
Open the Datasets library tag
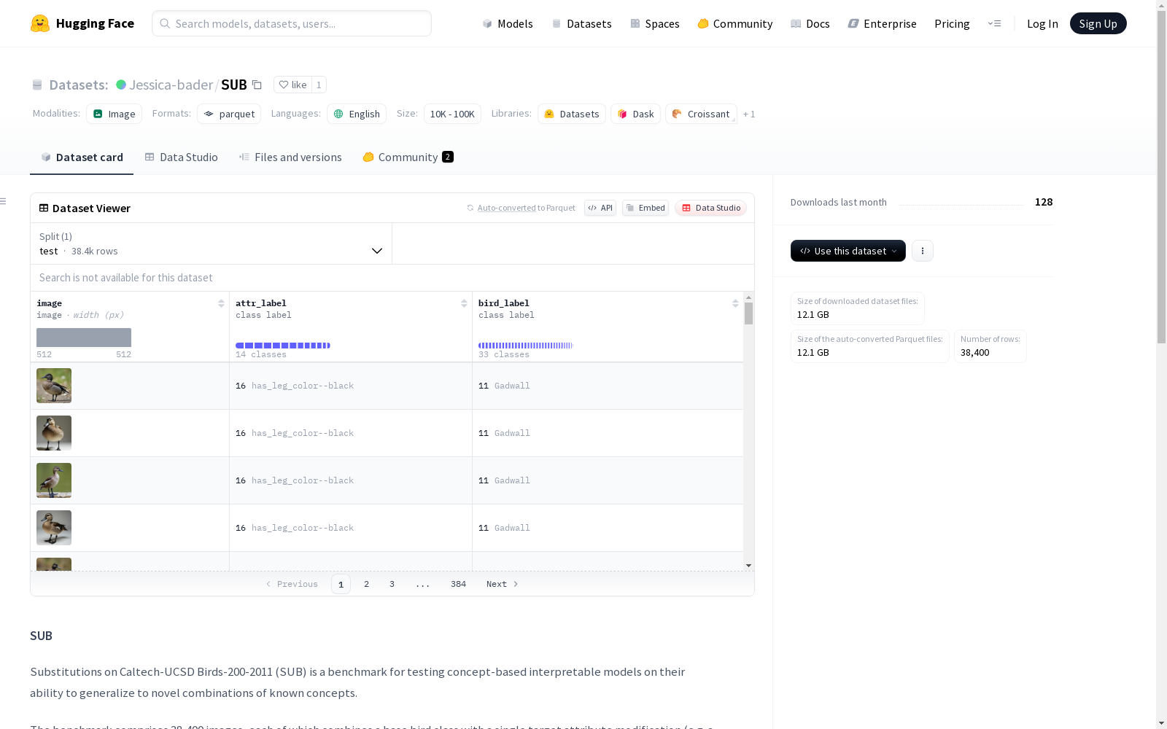572,114
